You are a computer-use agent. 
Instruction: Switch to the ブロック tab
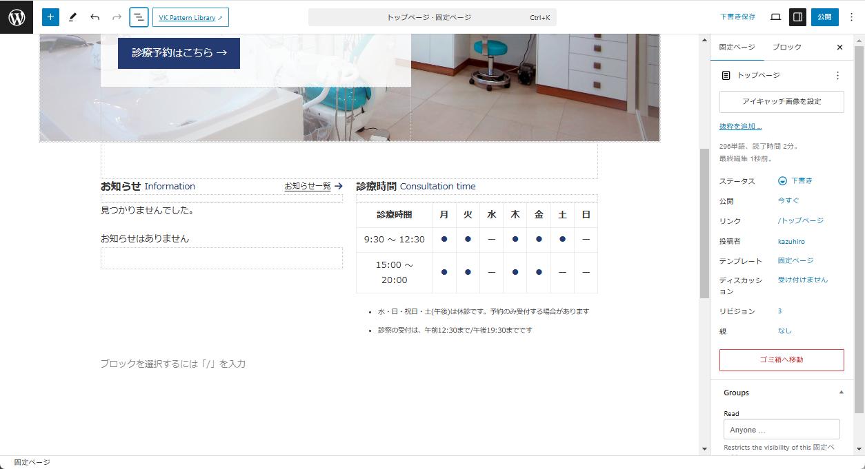786,48
